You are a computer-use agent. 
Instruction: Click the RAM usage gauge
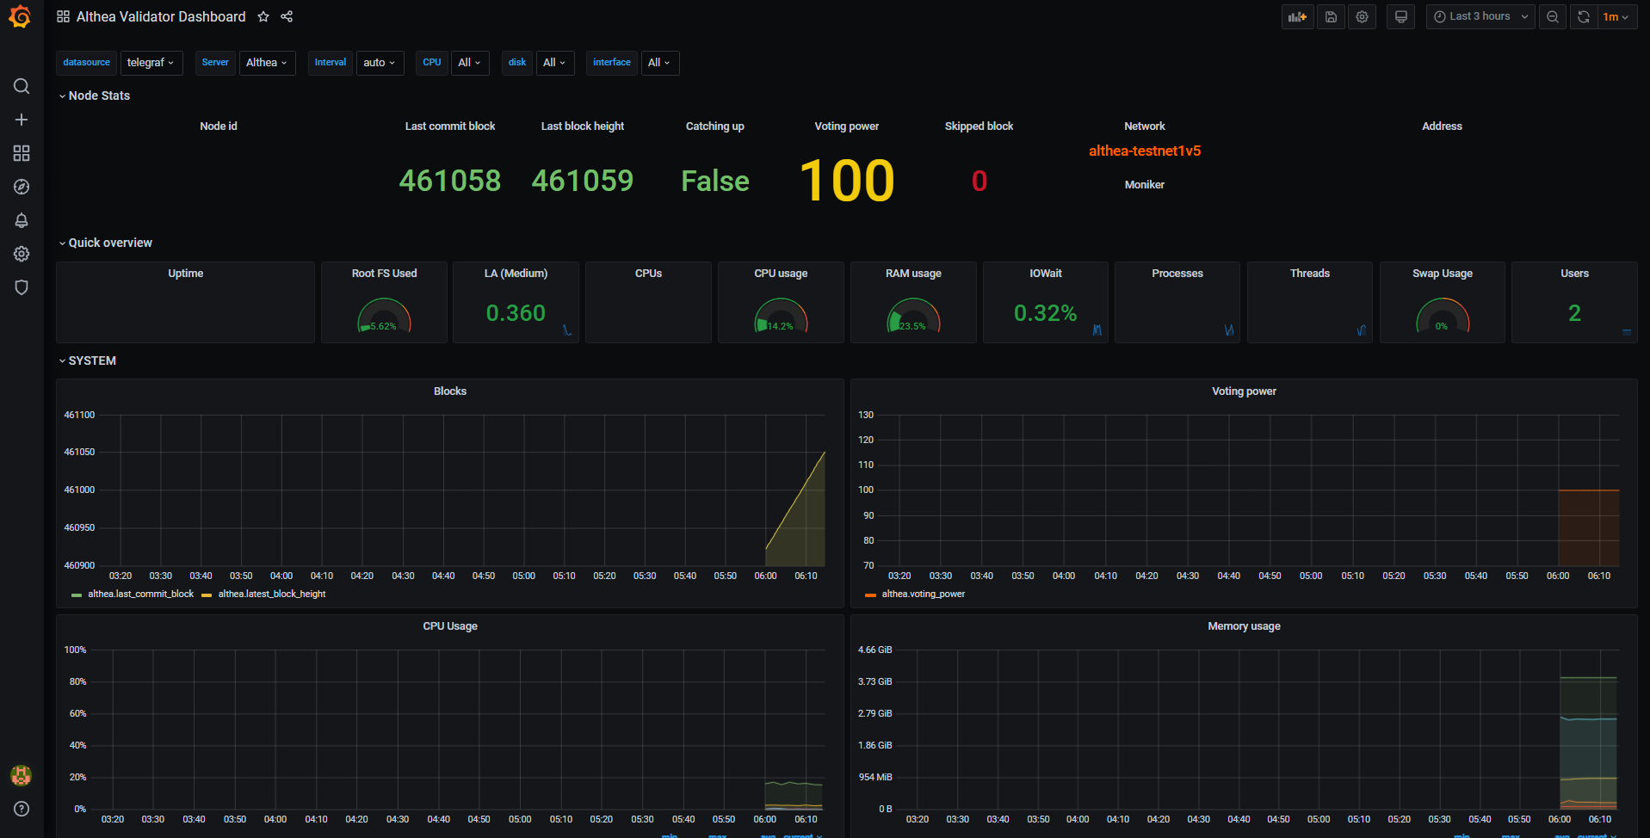click(913, 315)
